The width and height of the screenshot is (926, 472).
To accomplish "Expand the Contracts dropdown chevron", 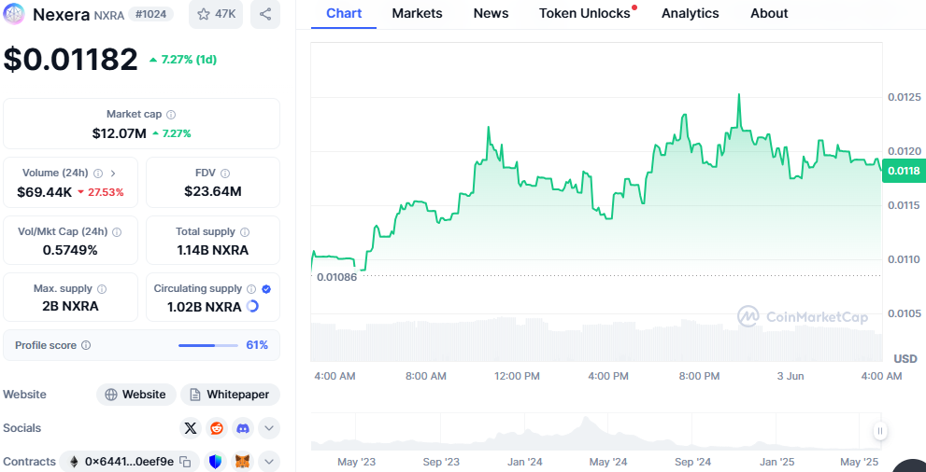I will click(x=269, y=462).
